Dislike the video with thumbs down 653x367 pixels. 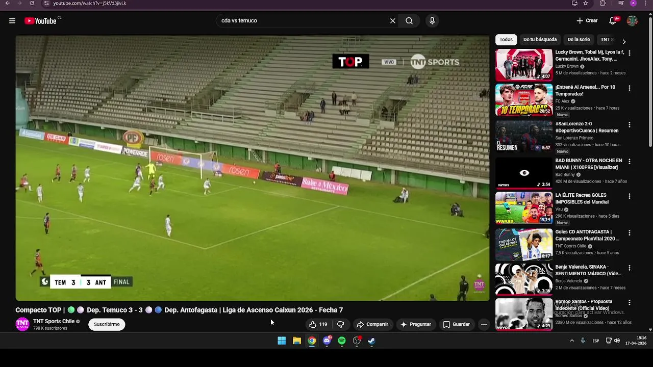[x=340, y=324]
